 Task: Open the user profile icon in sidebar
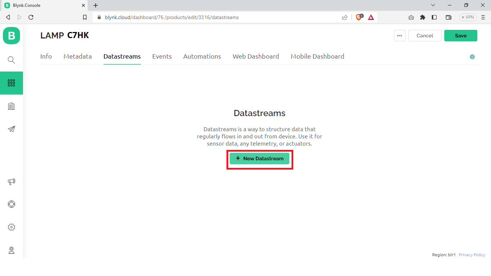pyautogui.click(x=12, y=250)
